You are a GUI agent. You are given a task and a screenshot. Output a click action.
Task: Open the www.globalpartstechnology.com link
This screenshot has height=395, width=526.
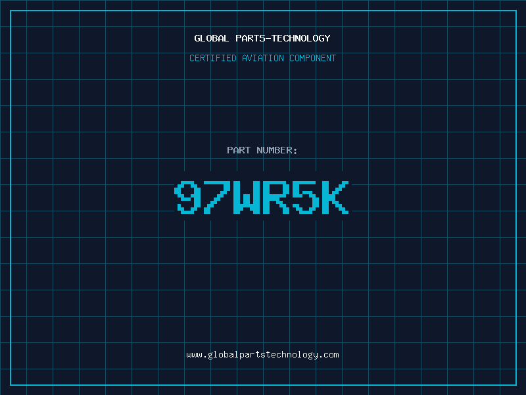(262, 355)
